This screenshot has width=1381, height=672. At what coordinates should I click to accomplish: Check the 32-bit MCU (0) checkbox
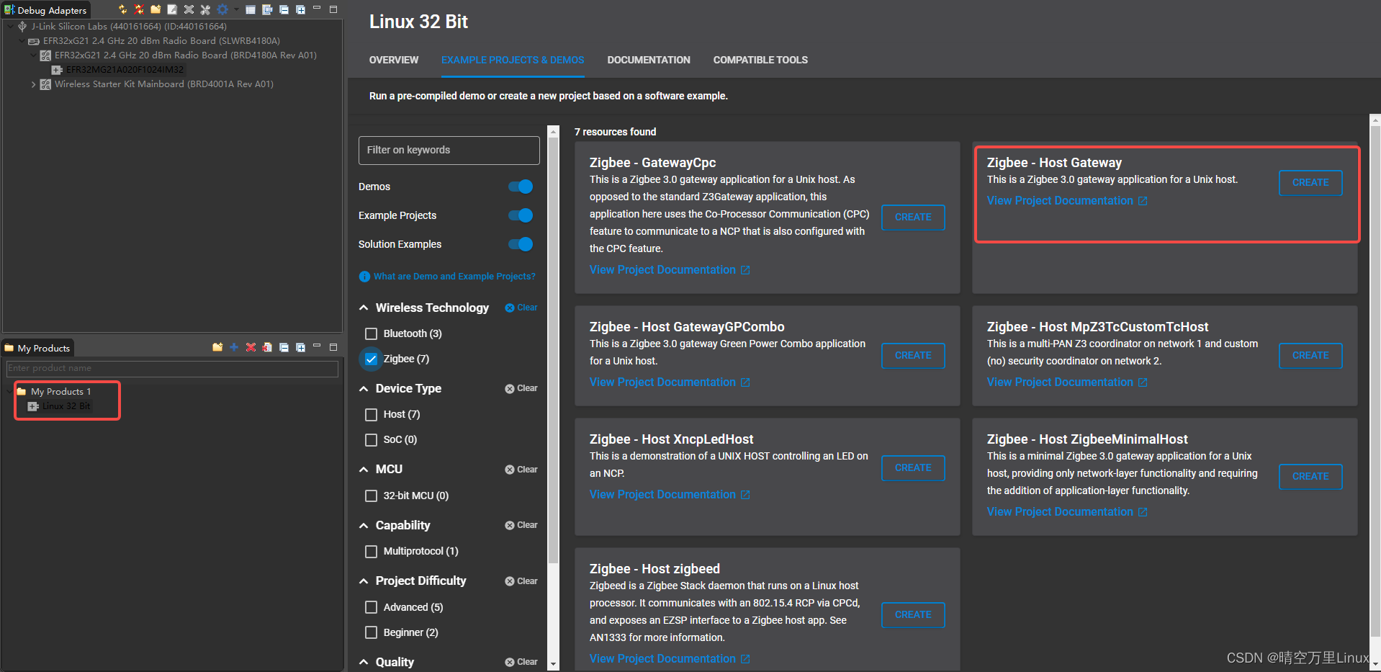[x=371, y=496]
